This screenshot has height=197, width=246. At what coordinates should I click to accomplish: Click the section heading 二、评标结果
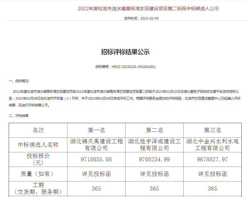click(19, 116)
